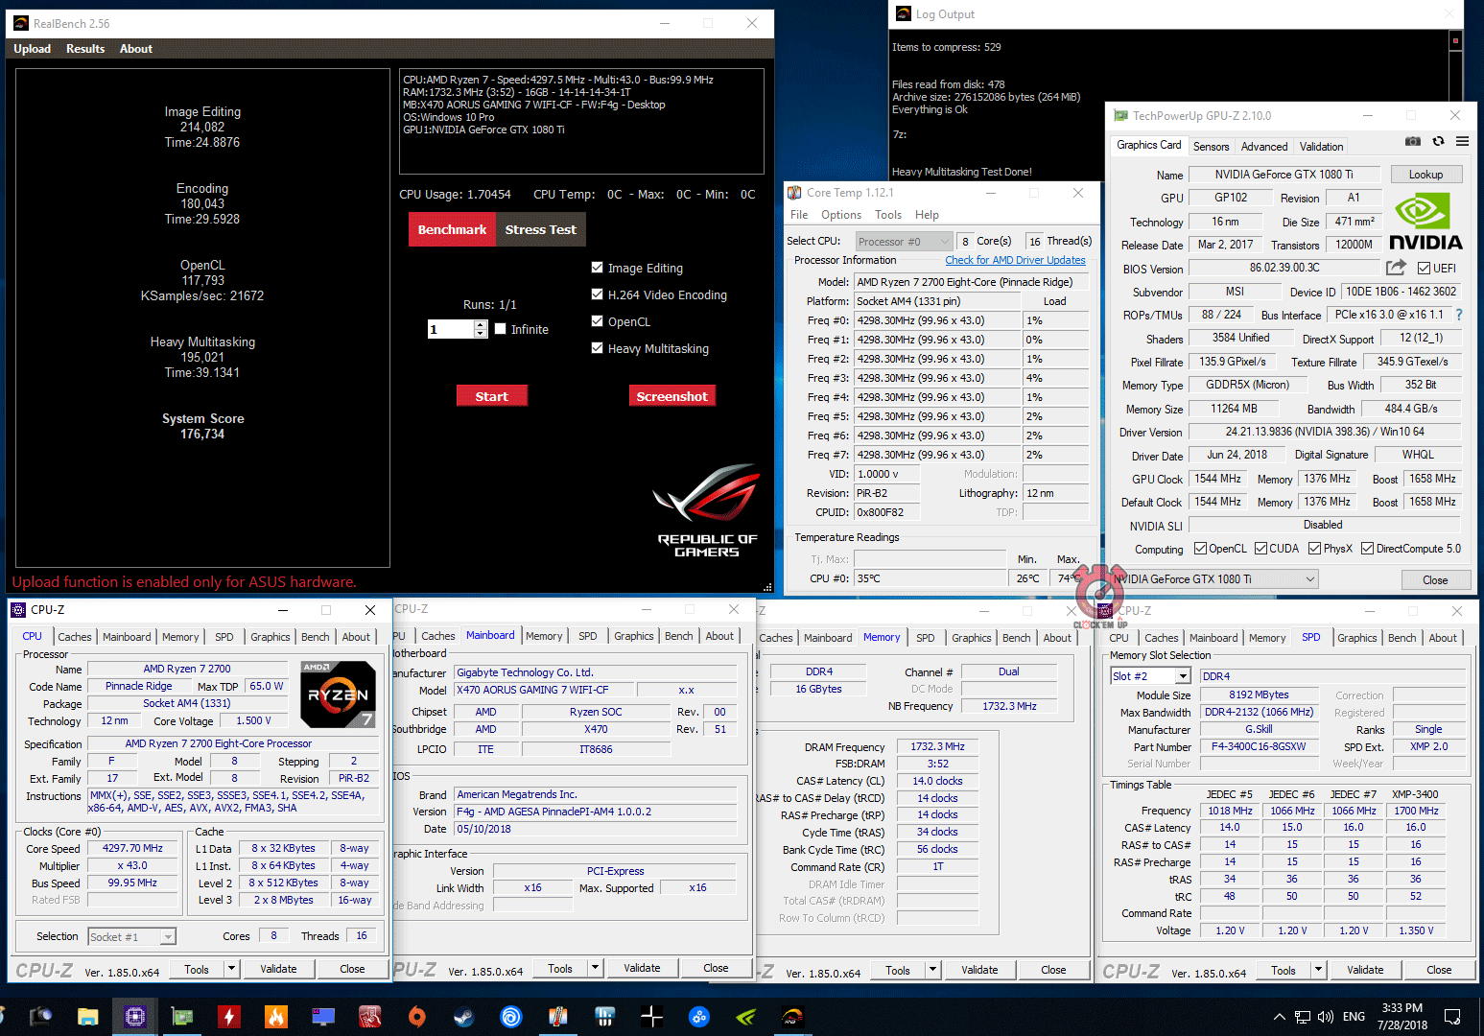Click the GPU-Z screenshot camera icon

pos(1412,142)
